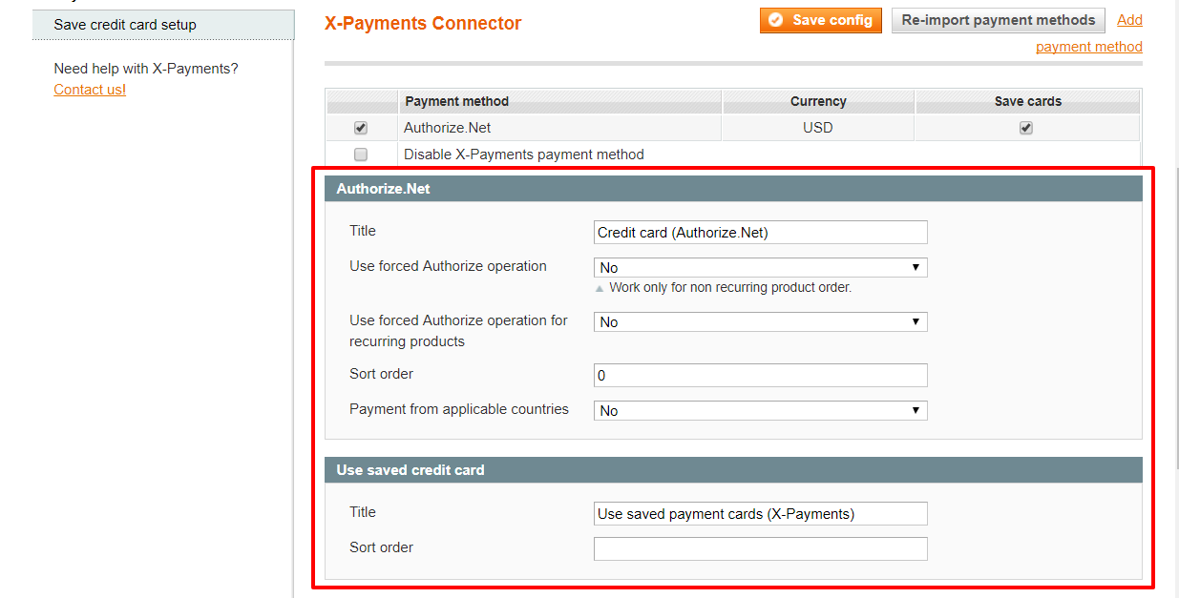Select the Save credit card setup tab
The height and width of the screenshot is (598, 1179).
point(163,25)
